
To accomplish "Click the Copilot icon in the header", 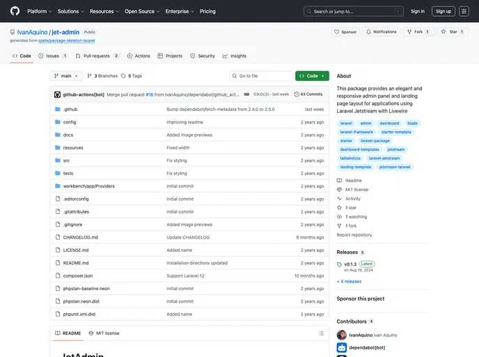I will (464, 11).
